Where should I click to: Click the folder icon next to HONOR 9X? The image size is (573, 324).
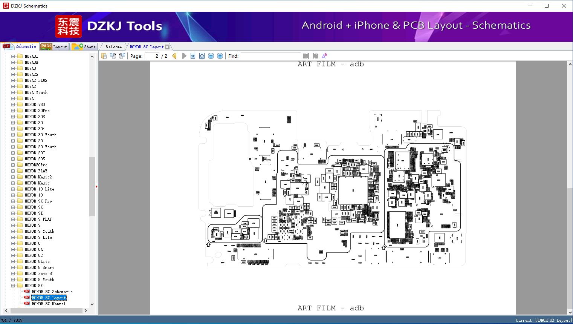click(x=20, y=207)
